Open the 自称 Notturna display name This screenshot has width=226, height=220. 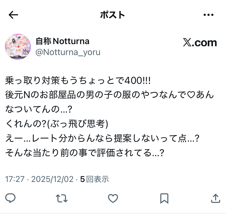coord(63,41)
